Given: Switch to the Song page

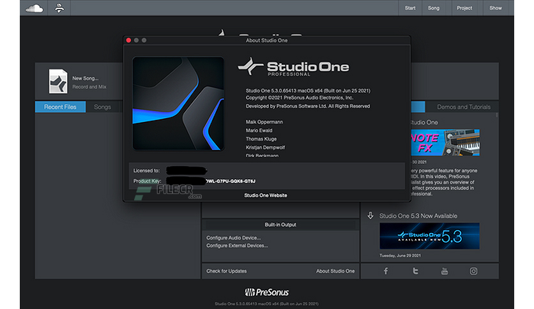Looking at the screenshot, I should tap(434, 8).
